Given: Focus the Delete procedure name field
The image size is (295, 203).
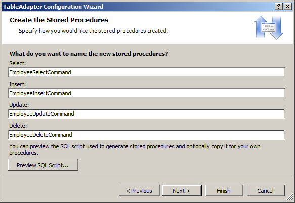Looking at the screenshot, I should 147,135.
